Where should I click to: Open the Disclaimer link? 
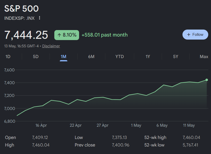point(51,46)
